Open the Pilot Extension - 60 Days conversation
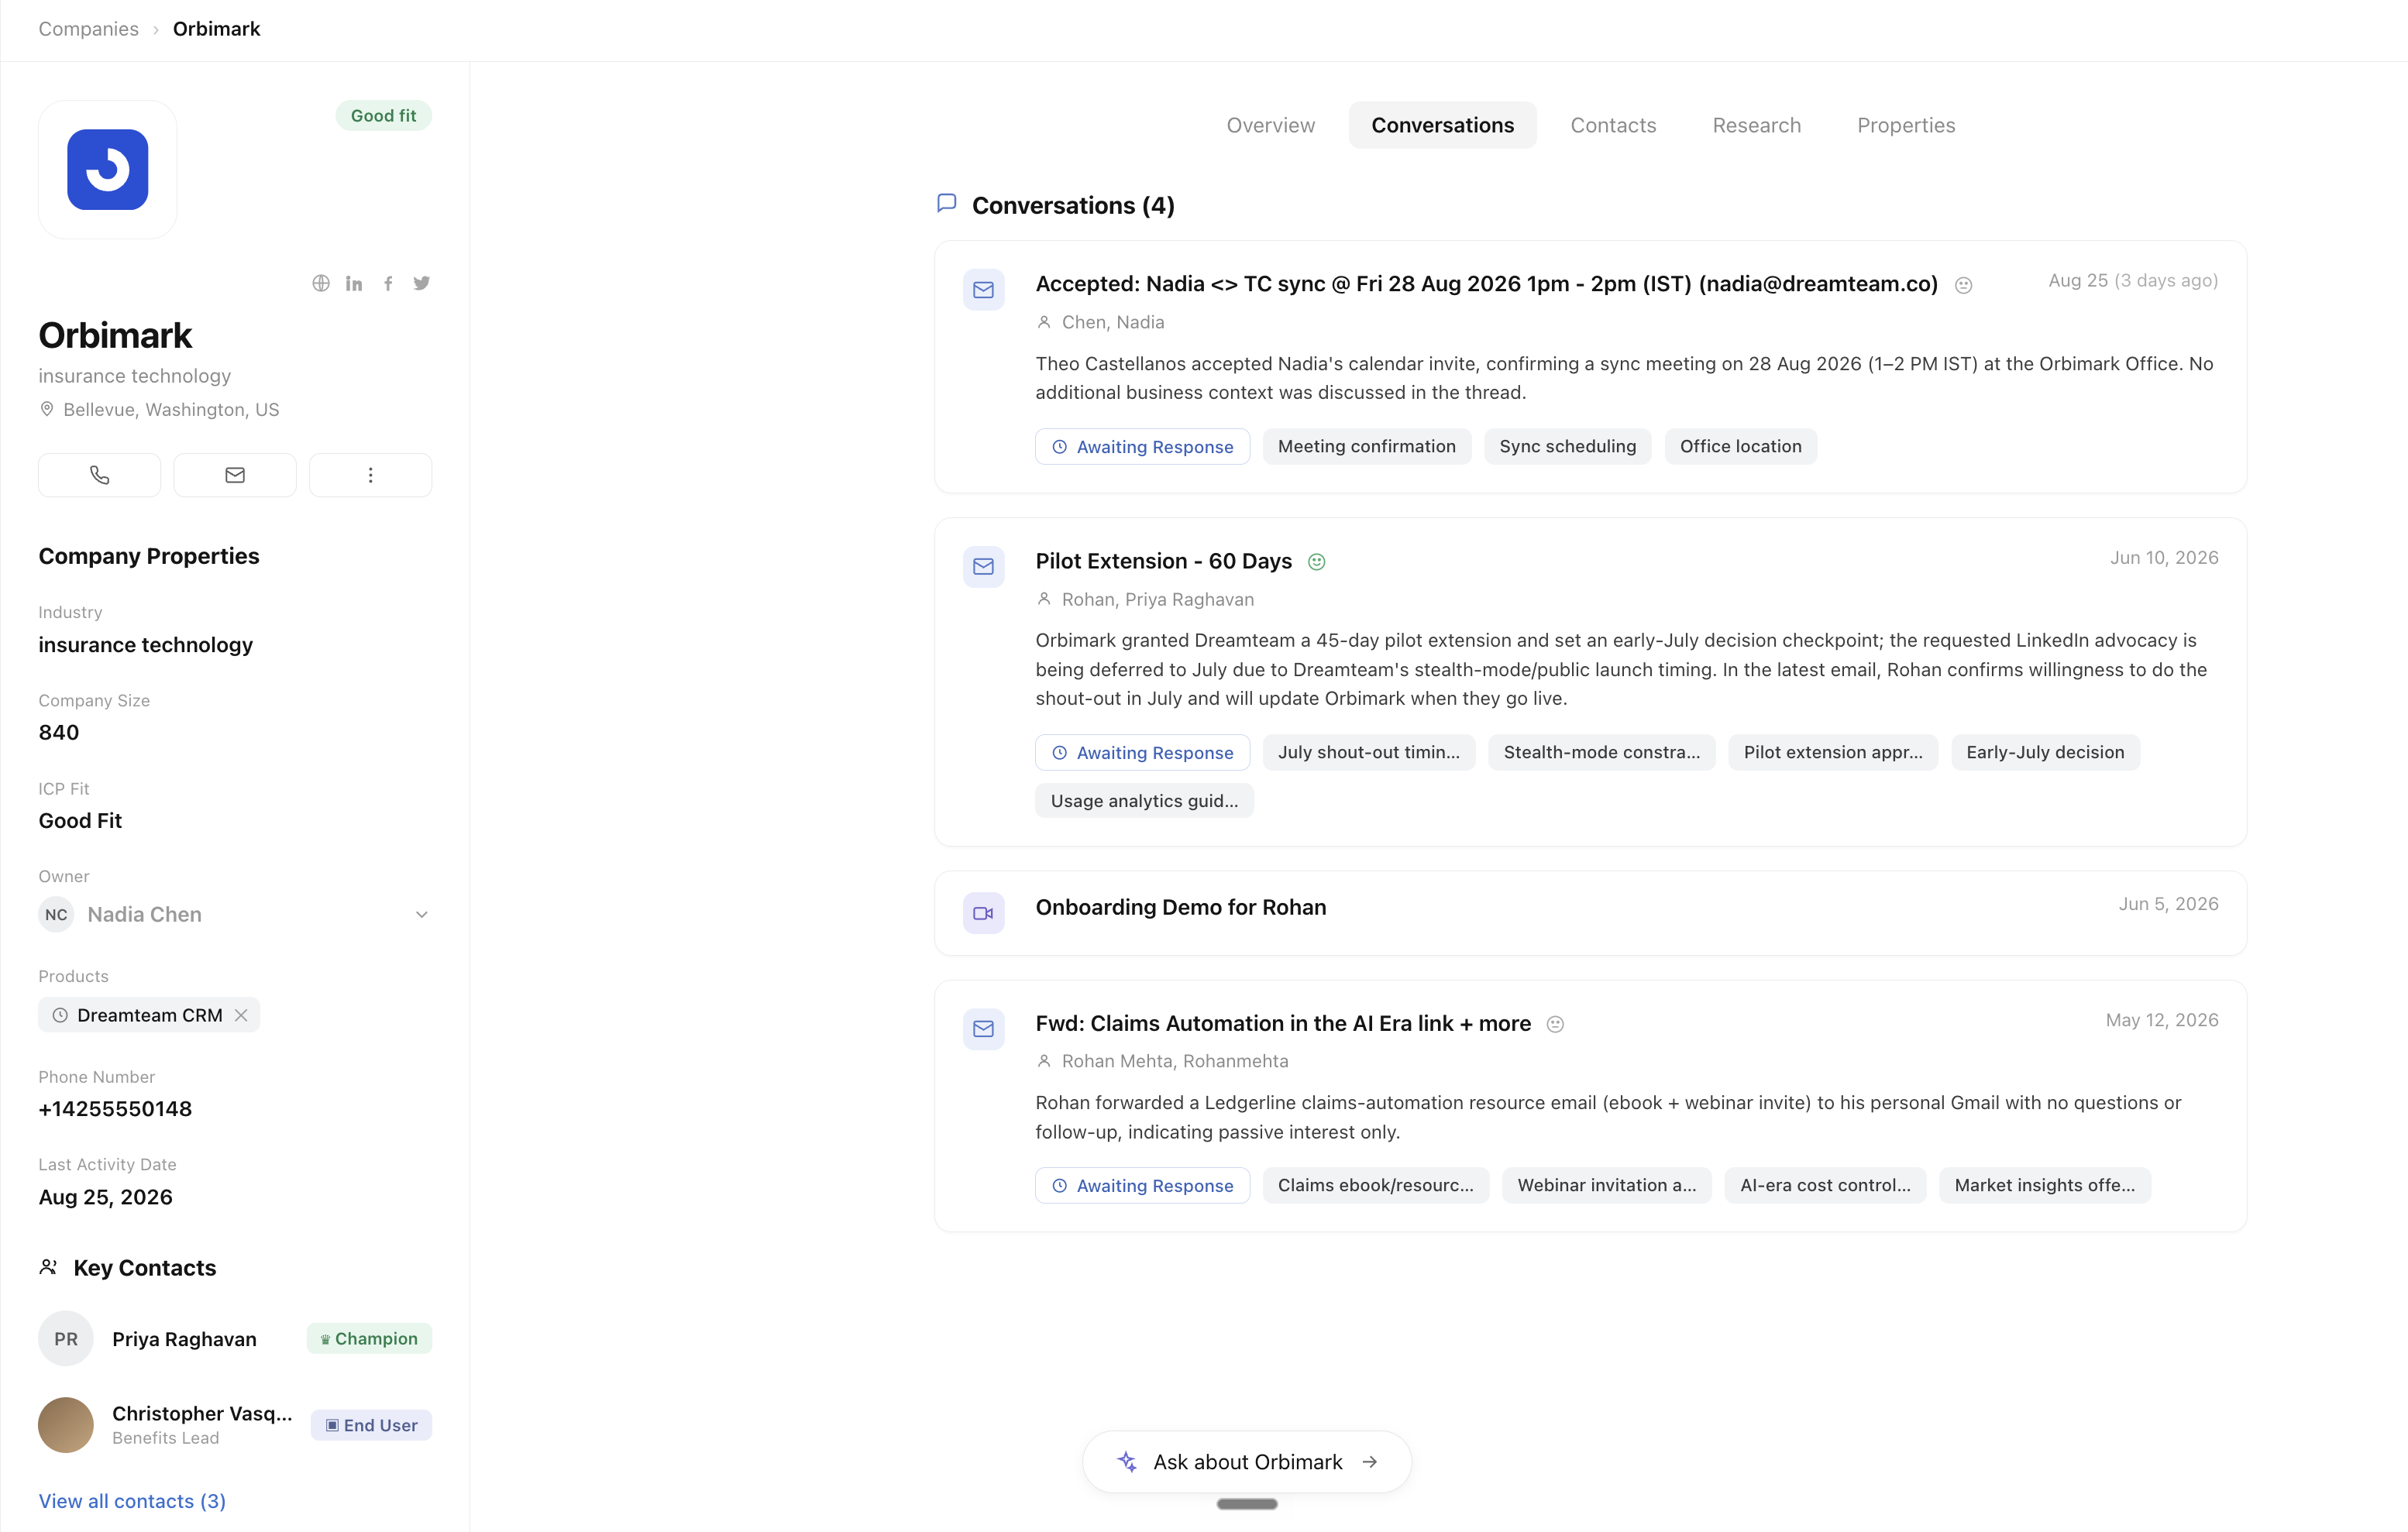Screen dimensions: 2408x1532 pyautogui.click(x=1163, y=561)
